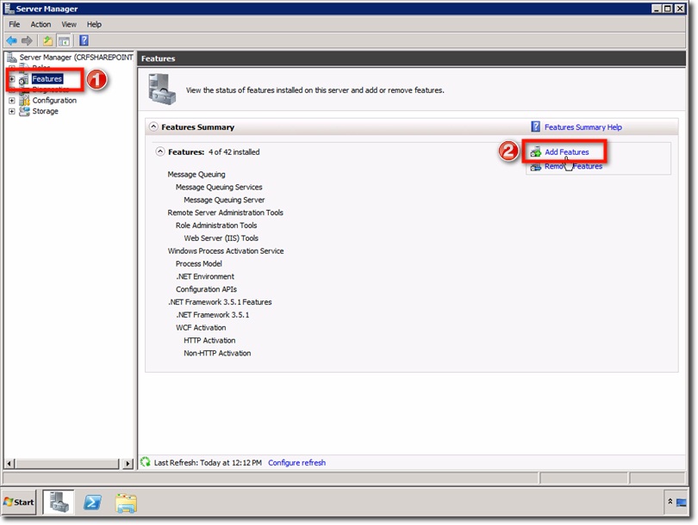Click the Server Manager taskbar icon

tap(57, 502)
